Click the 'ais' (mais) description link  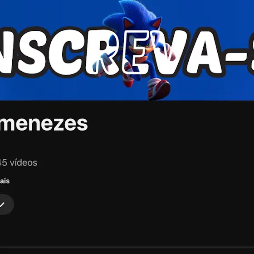click(5, 181)
